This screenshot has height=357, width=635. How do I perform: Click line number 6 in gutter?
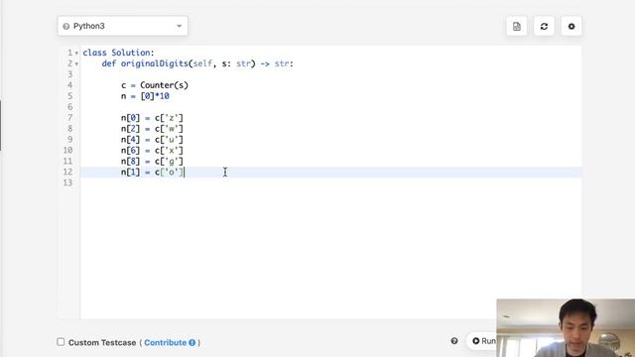(x=70, y=107)
